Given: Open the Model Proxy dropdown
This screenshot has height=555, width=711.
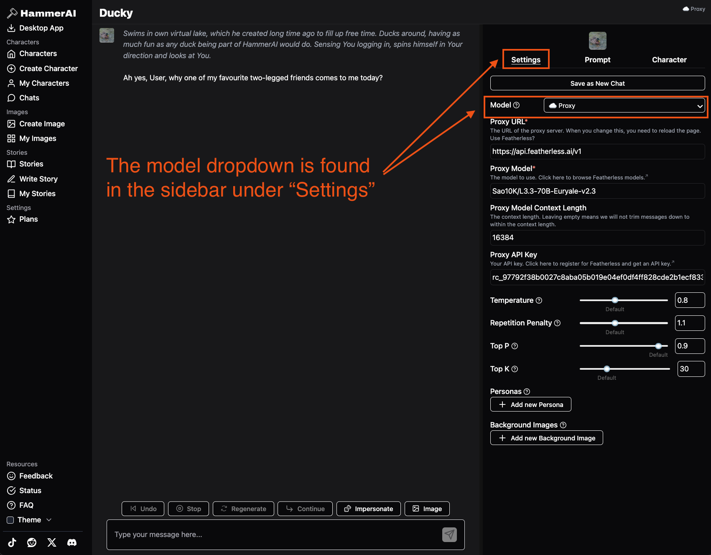Looking at the screenshot, I should tap(624, 105).
